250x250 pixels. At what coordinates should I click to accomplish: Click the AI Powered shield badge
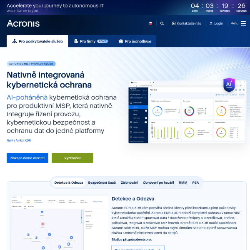(x=229, y=85)
